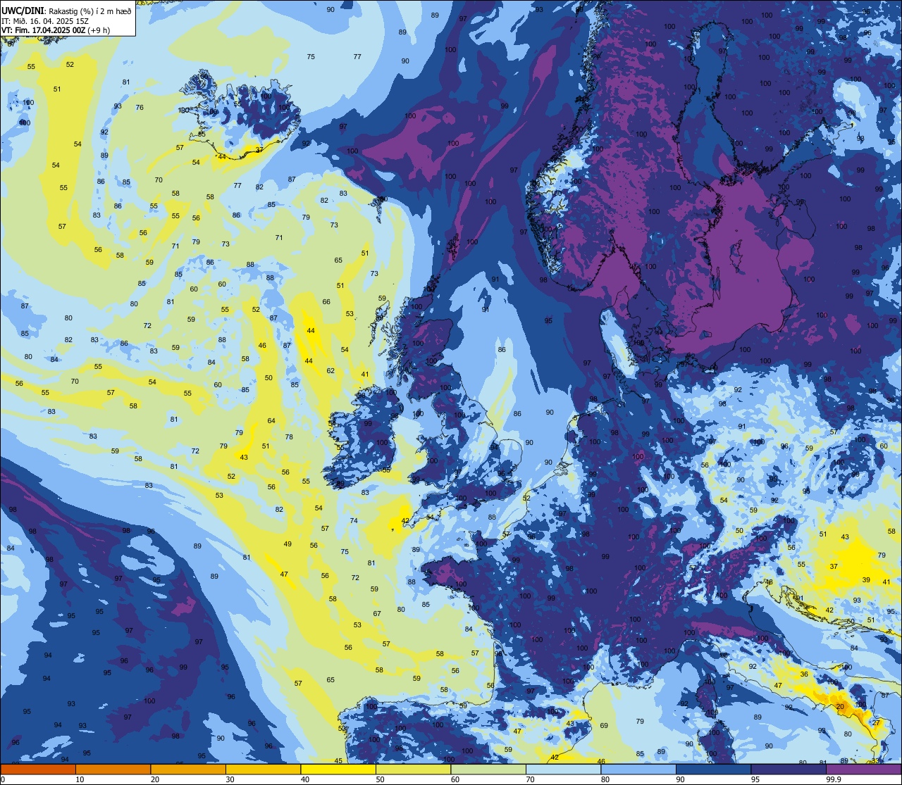This screenshot has height=785, width=902.
Task: Click the '49' humidity value on the map
Action: tap(288, 544)
